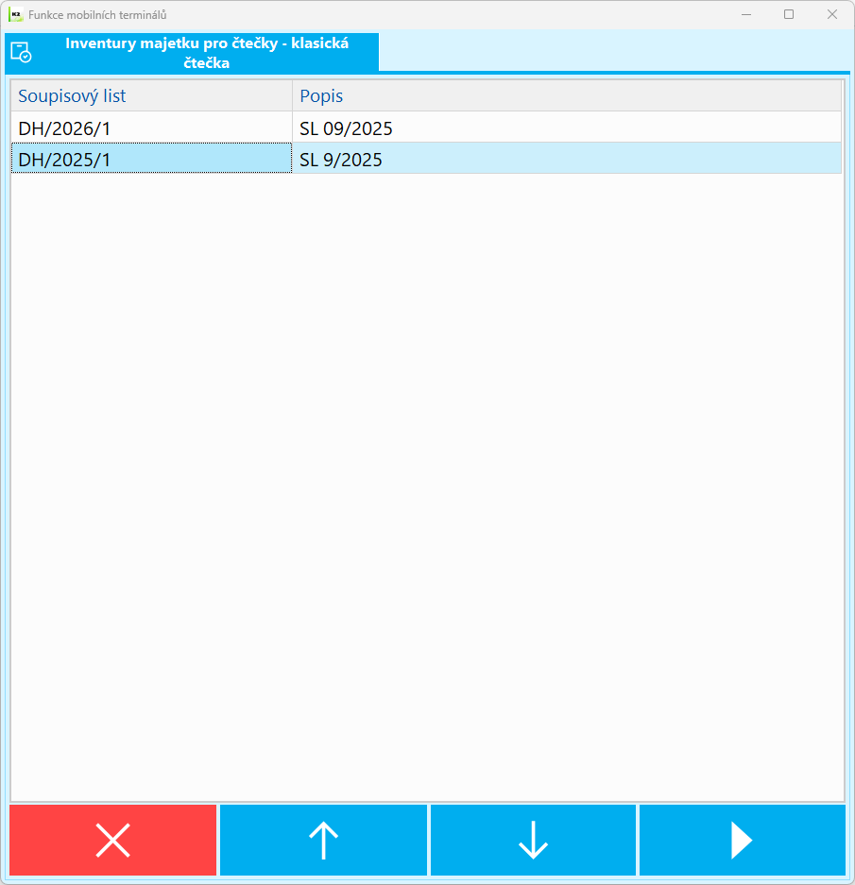Minimize the Funkce mobilních terminálů window
Image resolution: width=855 pixels, height=885 pixels.
click(x=746, y=15)
